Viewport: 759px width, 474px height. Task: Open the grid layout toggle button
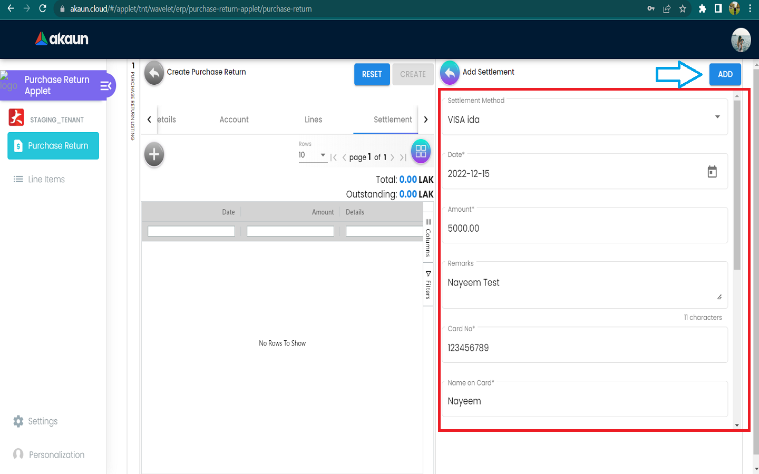pyautogui.click(x=421, y=152)
